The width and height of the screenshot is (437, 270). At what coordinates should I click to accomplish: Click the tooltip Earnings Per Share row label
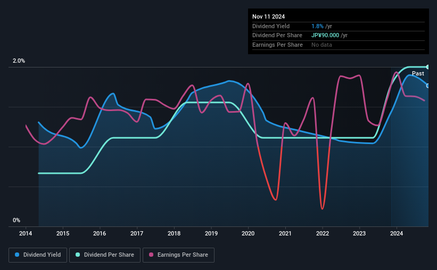(x=278, y=45)
